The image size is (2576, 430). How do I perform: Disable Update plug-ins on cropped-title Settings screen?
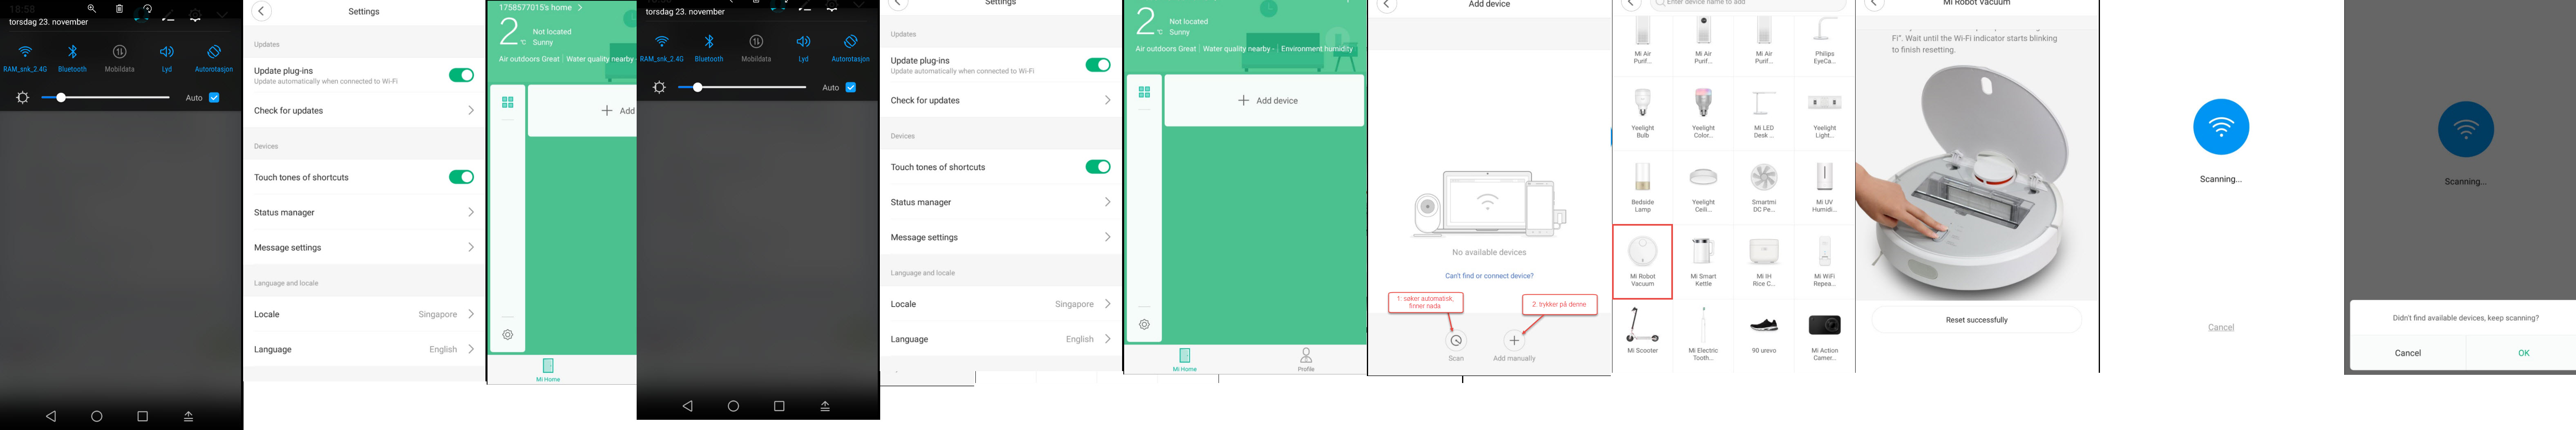[1098, 65]
